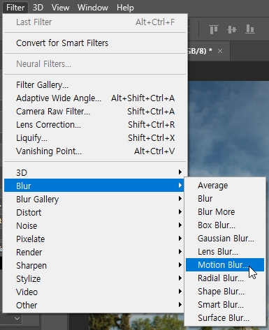
Task: Open Lens Blur... dialog
Action: pyautogui.click(x=225, y=252)
